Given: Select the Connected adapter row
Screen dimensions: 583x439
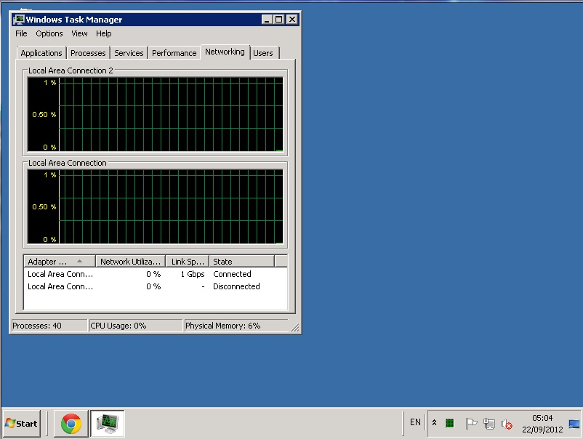Looking at the screenshot, I should (145, 274).
